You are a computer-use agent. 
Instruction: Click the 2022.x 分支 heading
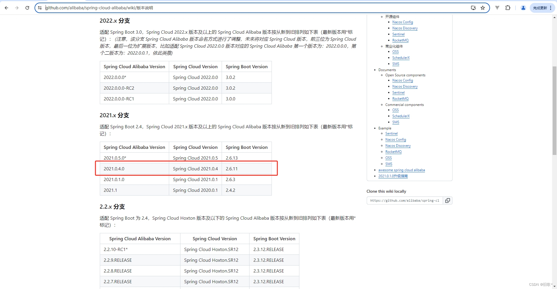click(x=115, y=21)
